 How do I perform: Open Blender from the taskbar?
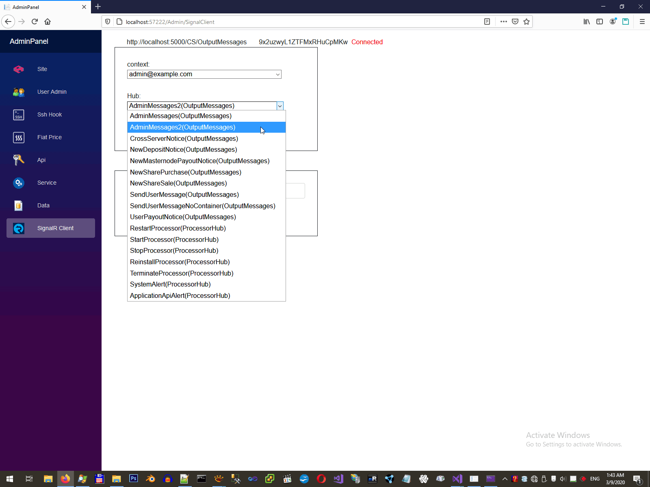[150, 479]
